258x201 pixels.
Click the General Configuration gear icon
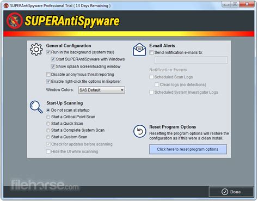(36, 49)
